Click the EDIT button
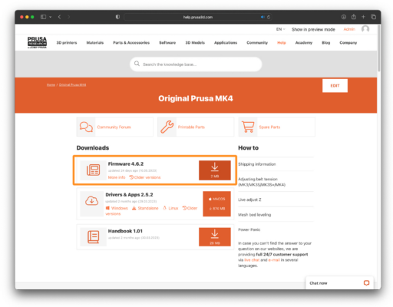Image resolution: width=393 pixels, height=307 pixels. 335,86
